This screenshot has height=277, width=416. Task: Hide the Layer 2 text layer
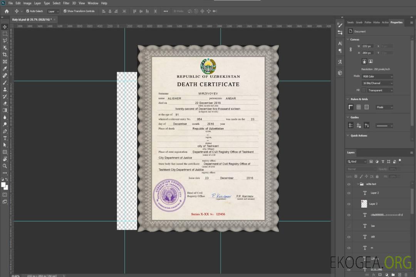[x=349, y=193]
